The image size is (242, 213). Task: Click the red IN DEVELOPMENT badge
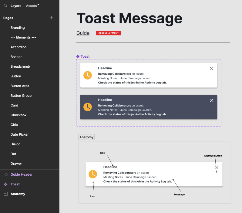click(x=109, y=33)
